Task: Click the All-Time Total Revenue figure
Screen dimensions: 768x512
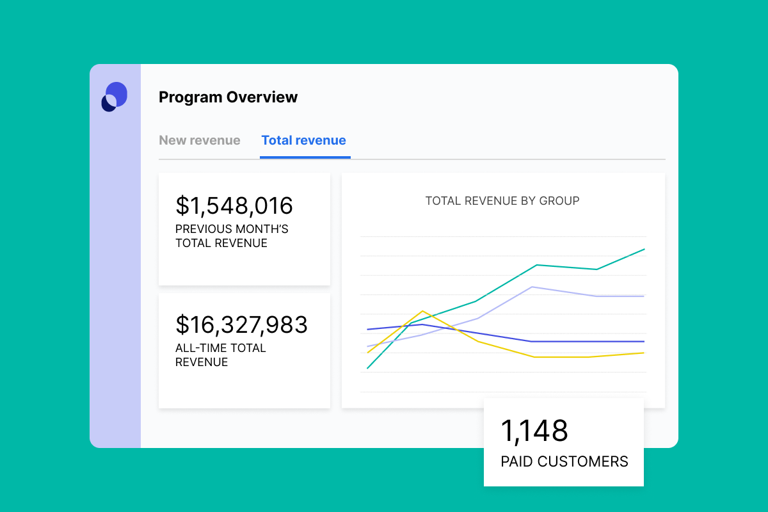Action: click(x=241, y=325)
